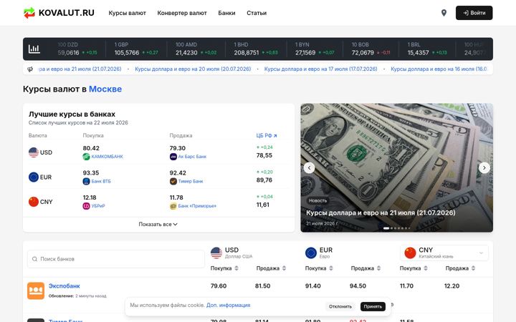Sort by CNY Покупка

coord(414,268)
